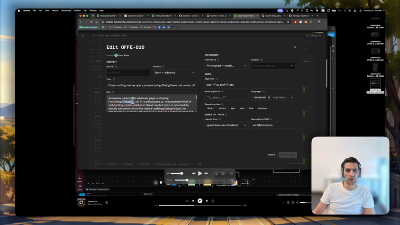Open the Vicarius bookmarks folder
The width and height of the screenshot is (400, 225).
click(115, 27)
